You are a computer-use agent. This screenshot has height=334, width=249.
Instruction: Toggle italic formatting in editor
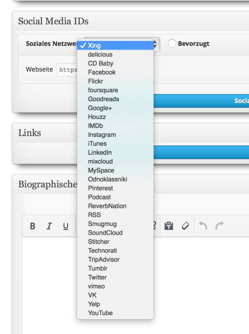(49, 226)
